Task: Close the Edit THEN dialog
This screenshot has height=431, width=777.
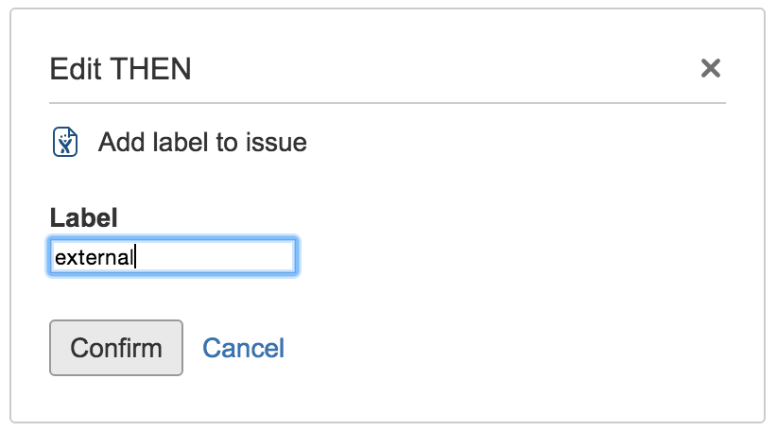Action: point(710,68)
